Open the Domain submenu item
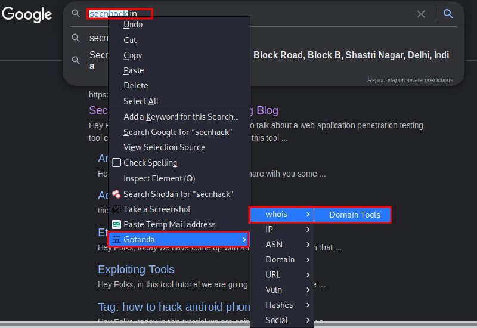Viewport: 477px width, 328px height. click(x=281, y=259)
